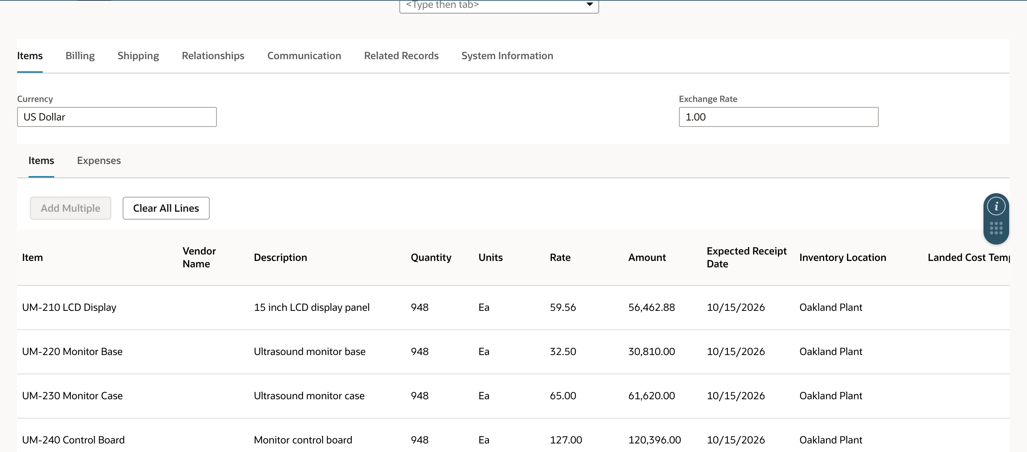The width and height of the screenshot is (1027, 452).
Task: Click the Vendor Name column header
Action: [x=199, y=257]
